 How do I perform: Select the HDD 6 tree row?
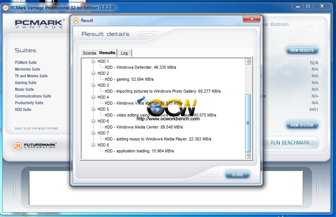point(103,121)
